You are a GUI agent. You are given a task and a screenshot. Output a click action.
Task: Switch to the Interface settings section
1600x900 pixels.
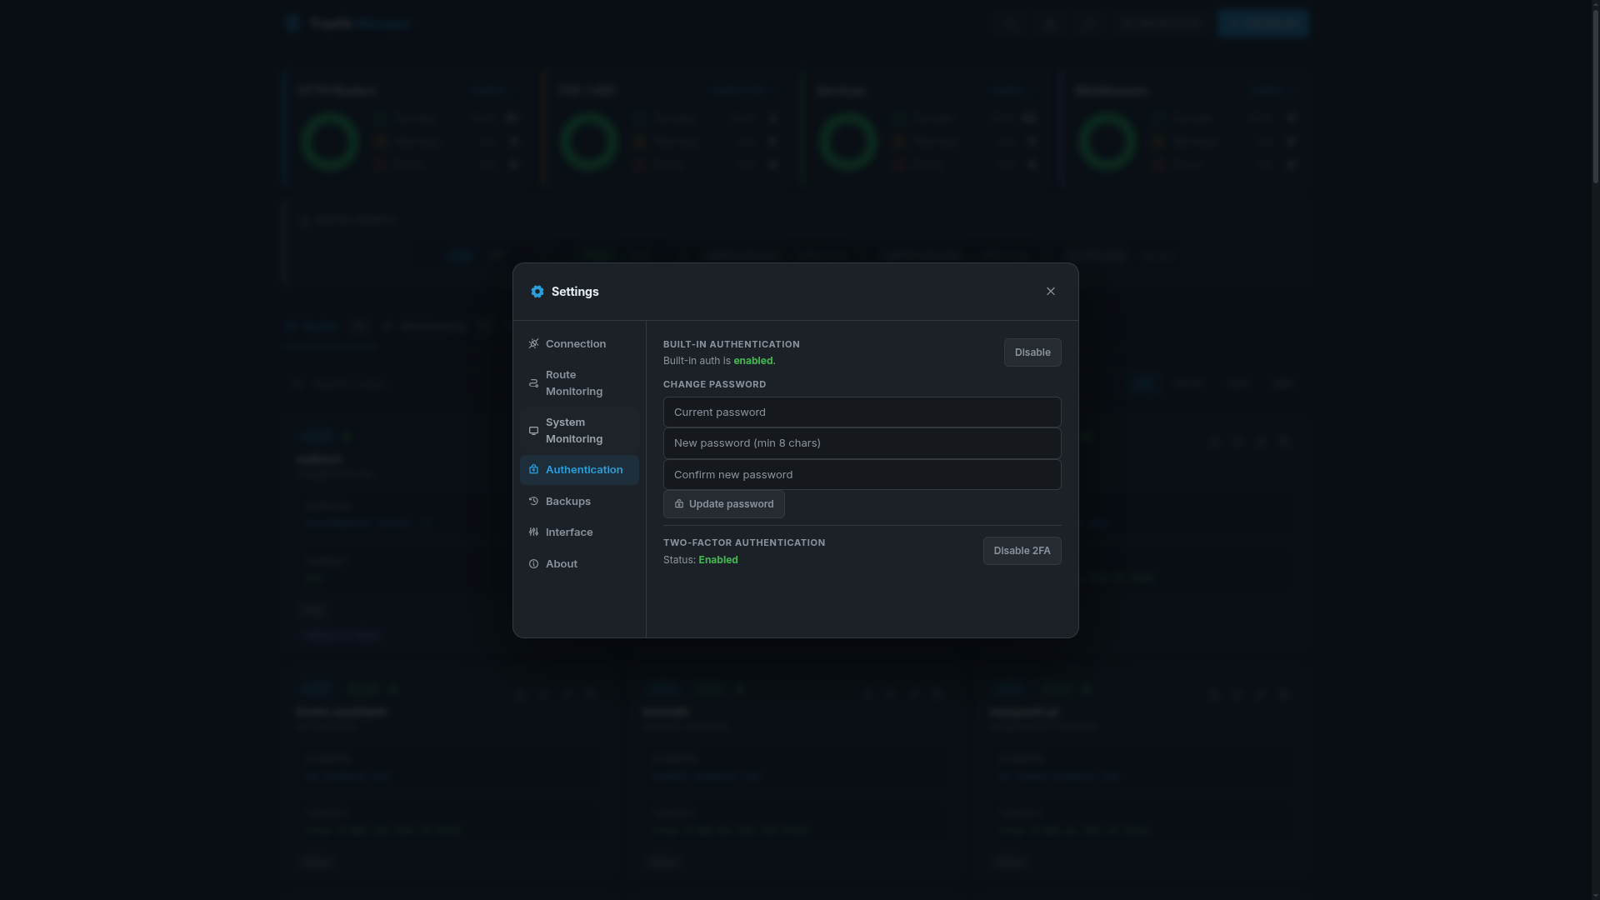(x=569, y=532)
